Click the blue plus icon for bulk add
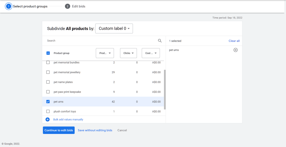Image resolution: width=286 pixels, height=147 pixels. (47, 119)
